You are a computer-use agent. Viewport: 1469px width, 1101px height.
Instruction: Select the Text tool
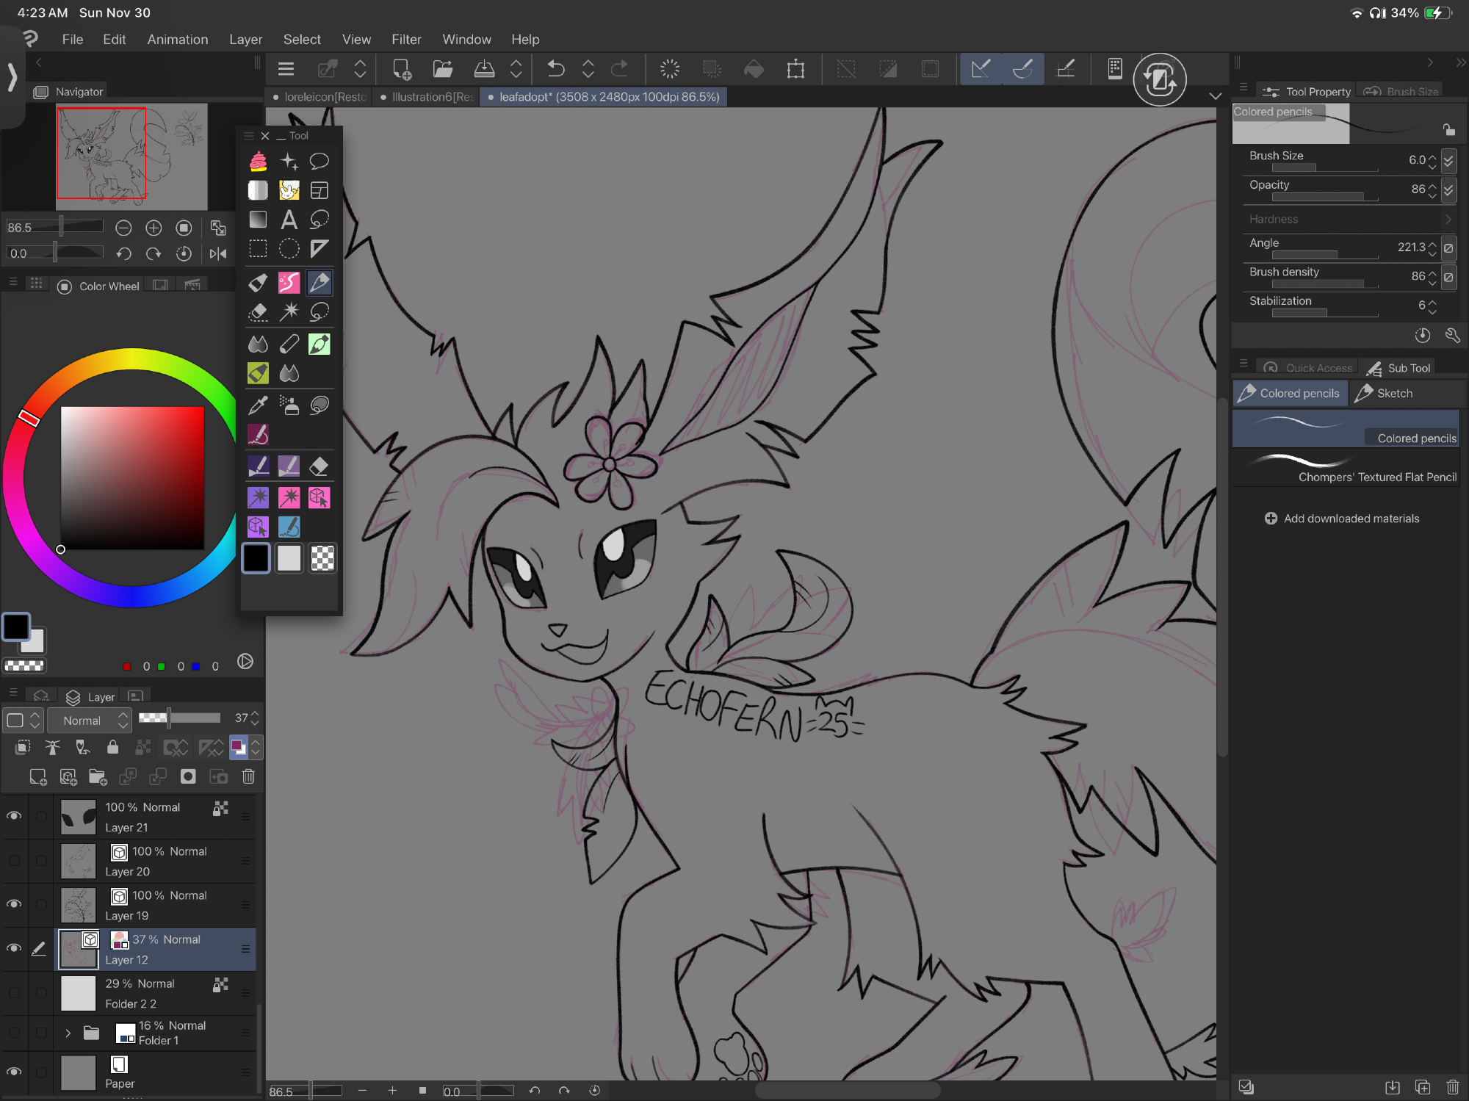(289, 220)
